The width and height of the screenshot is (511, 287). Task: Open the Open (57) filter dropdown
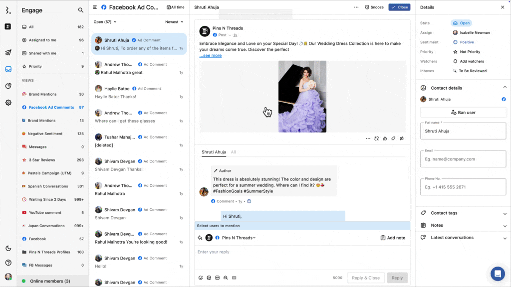[103, 22]
